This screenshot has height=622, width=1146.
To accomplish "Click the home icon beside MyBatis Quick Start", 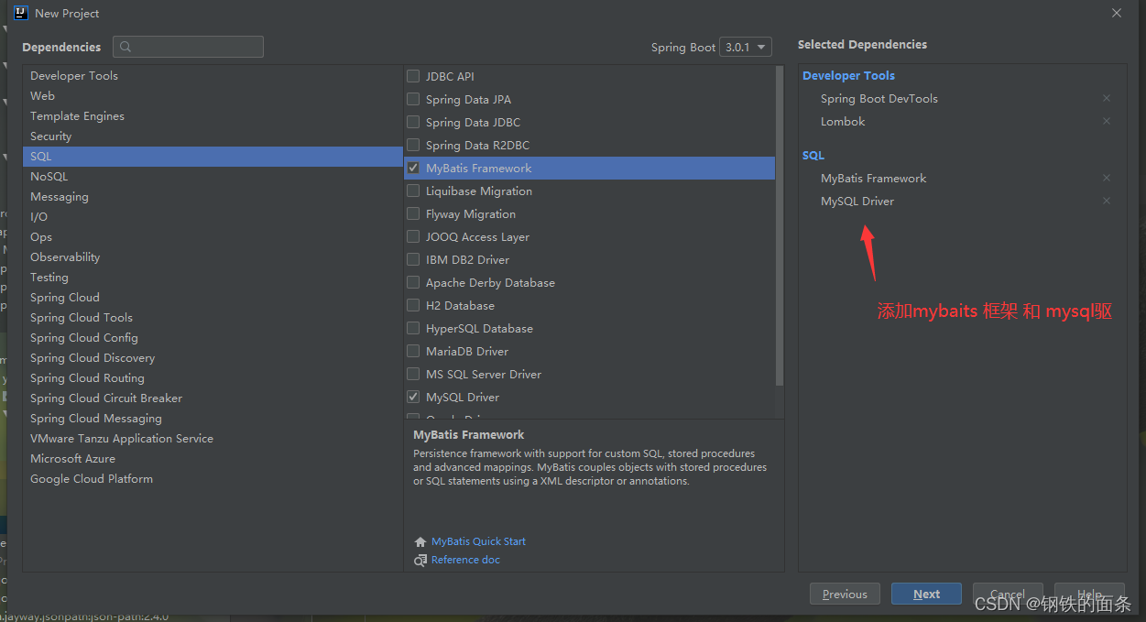I will pos(420,542).
